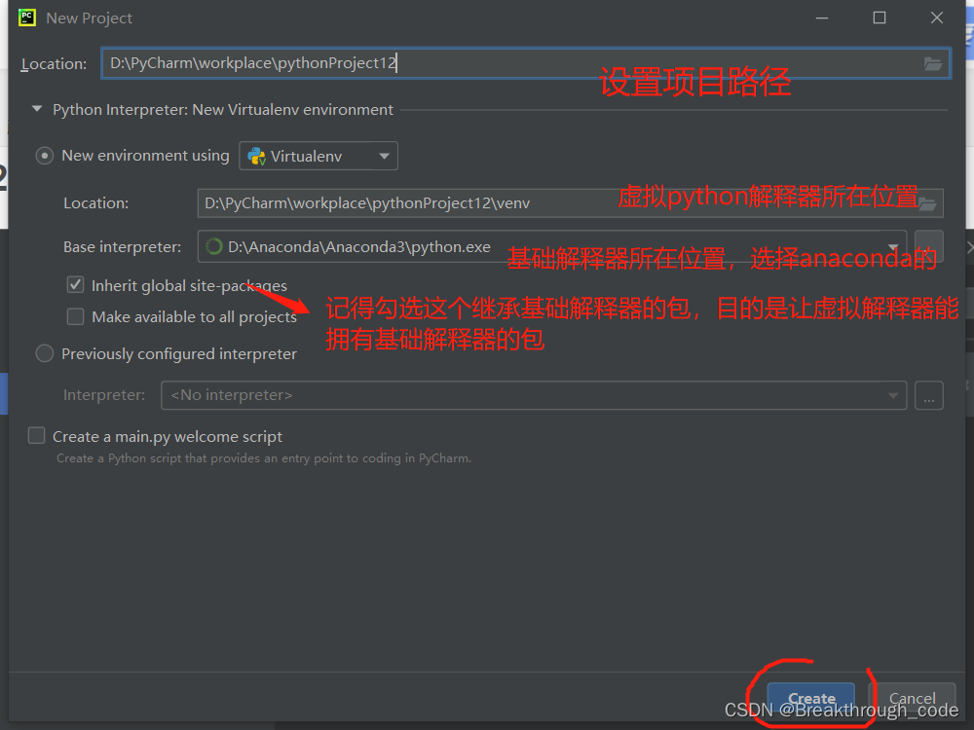Viewport: 974px width, 730px height.
Task: Open the No interpreter dropdown
Action: coord(534,395)
